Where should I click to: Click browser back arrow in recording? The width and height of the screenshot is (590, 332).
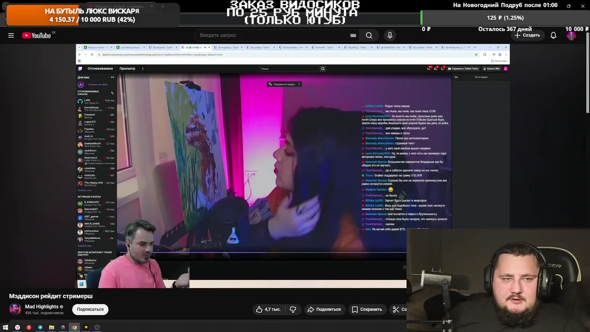pos(79,54)
